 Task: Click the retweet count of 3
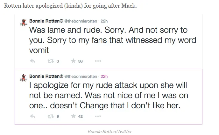[57, 61]
